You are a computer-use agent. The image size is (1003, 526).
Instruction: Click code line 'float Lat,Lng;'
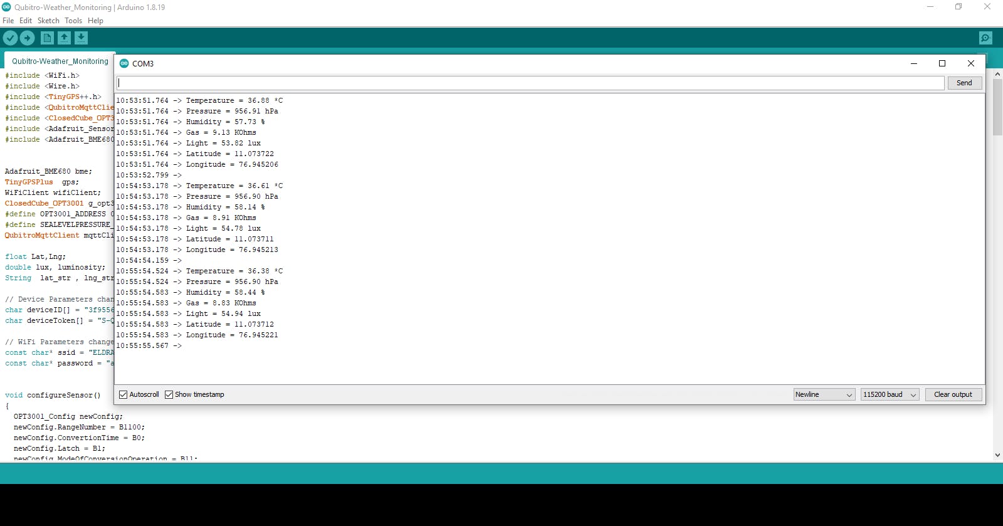click(x=35, y=256)
